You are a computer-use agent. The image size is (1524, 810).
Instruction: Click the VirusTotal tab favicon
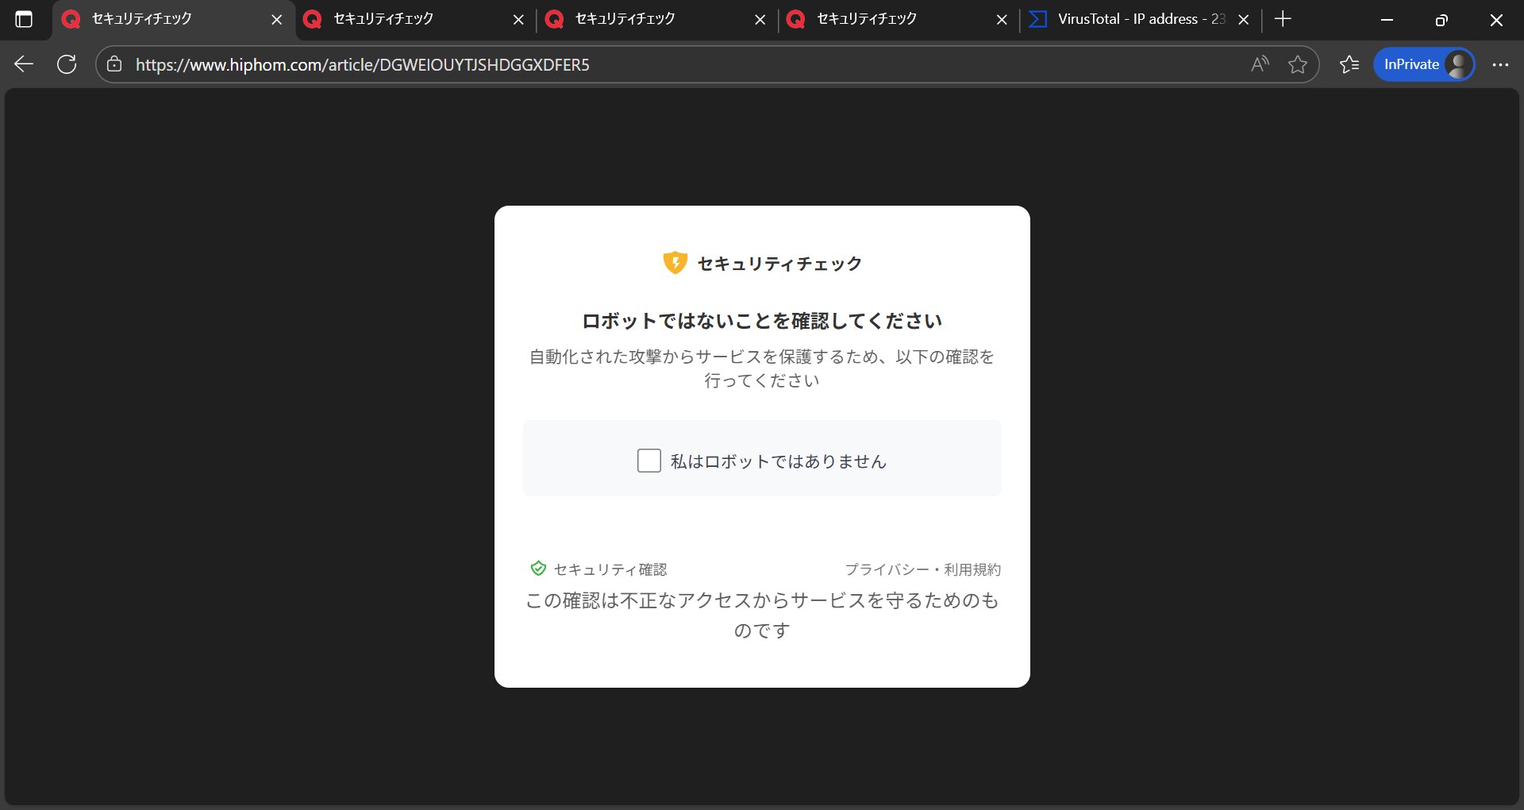[x=1037, y=19]
